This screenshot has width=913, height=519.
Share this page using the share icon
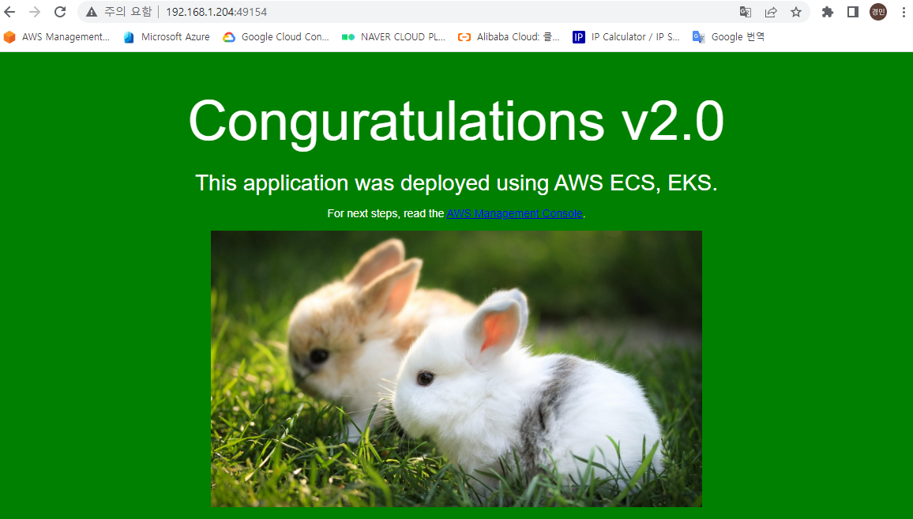click(771, 12)
